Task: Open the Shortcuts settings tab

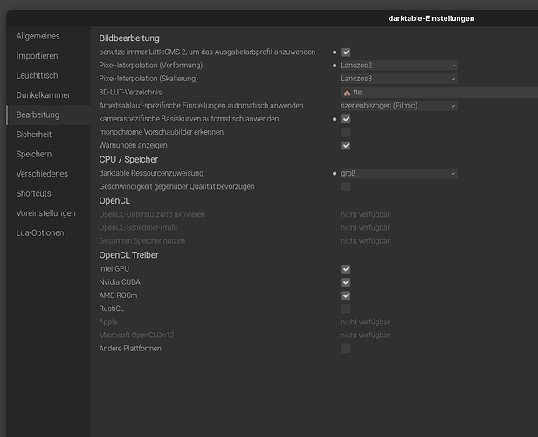Action: [x=33, y=194]
